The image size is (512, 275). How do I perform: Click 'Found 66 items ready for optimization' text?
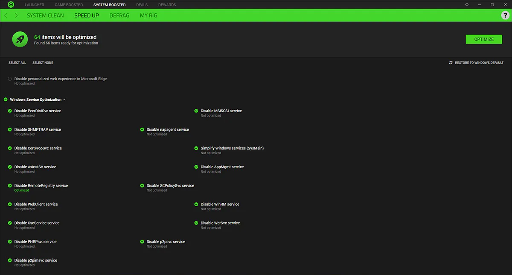(66, 43)
